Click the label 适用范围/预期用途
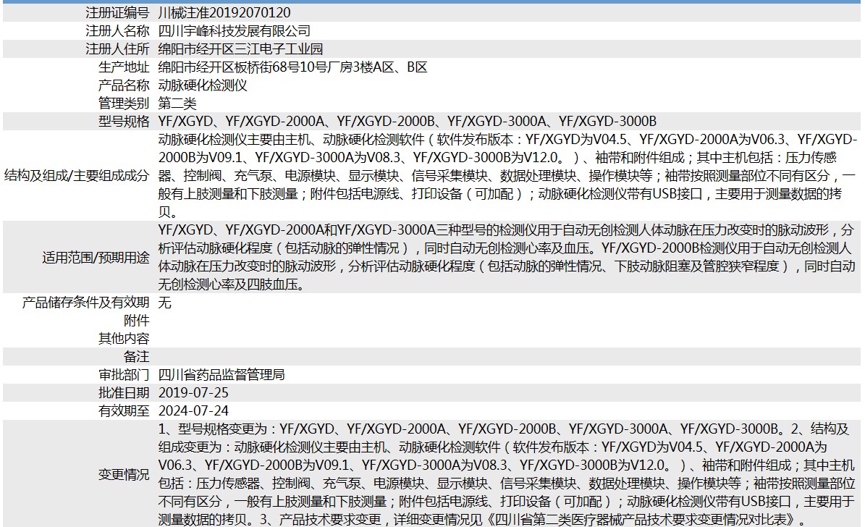This screenshot has width=865, height=527. (x=96, y=258)
